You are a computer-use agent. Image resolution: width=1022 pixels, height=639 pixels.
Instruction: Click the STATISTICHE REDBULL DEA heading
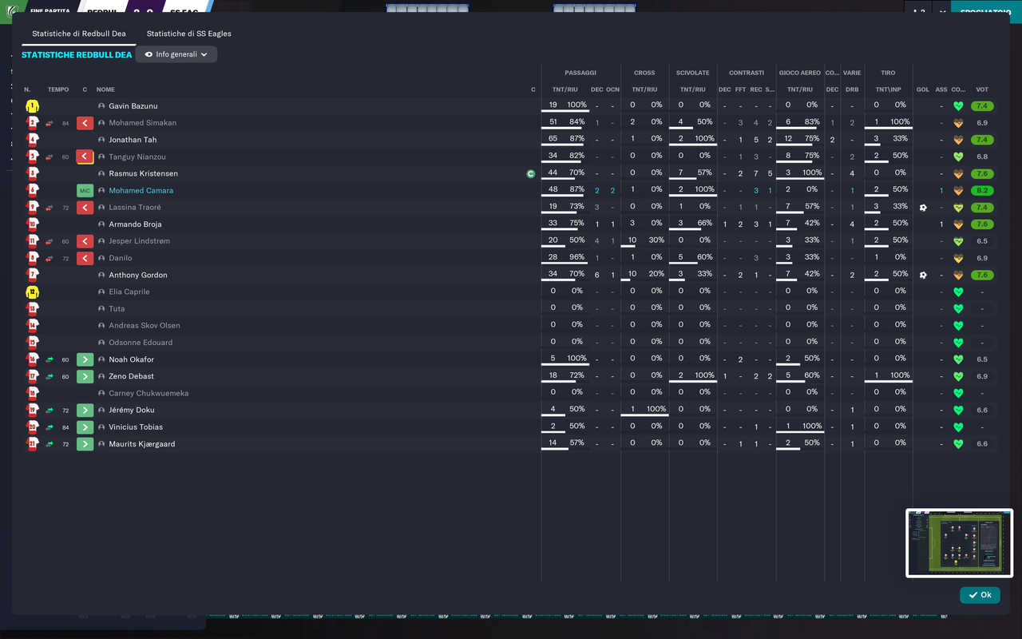77,55
